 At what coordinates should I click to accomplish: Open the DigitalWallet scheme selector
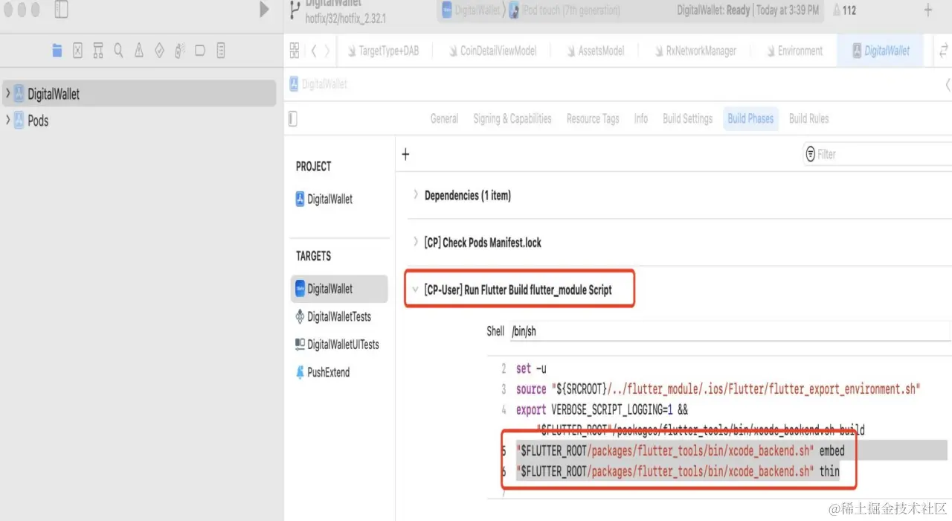click(x=470, y=10)
